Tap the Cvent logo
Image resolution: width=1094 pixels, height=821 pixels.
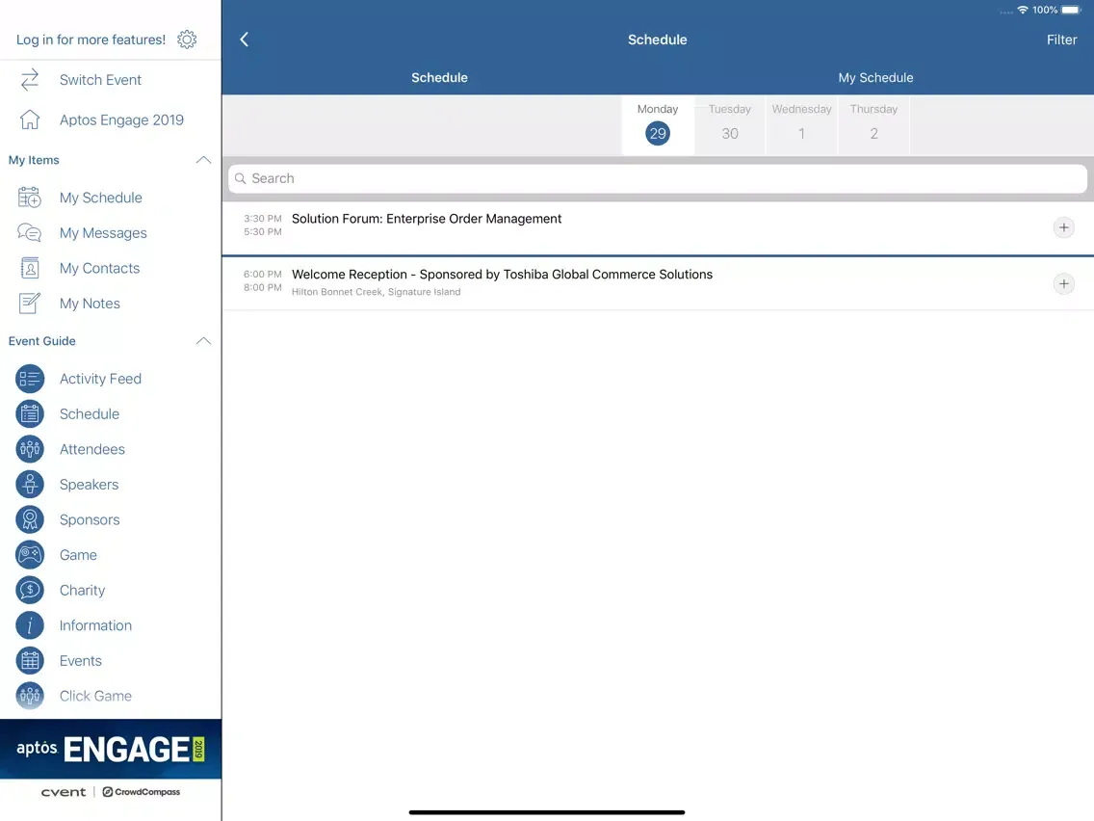[x=64, y=792]
